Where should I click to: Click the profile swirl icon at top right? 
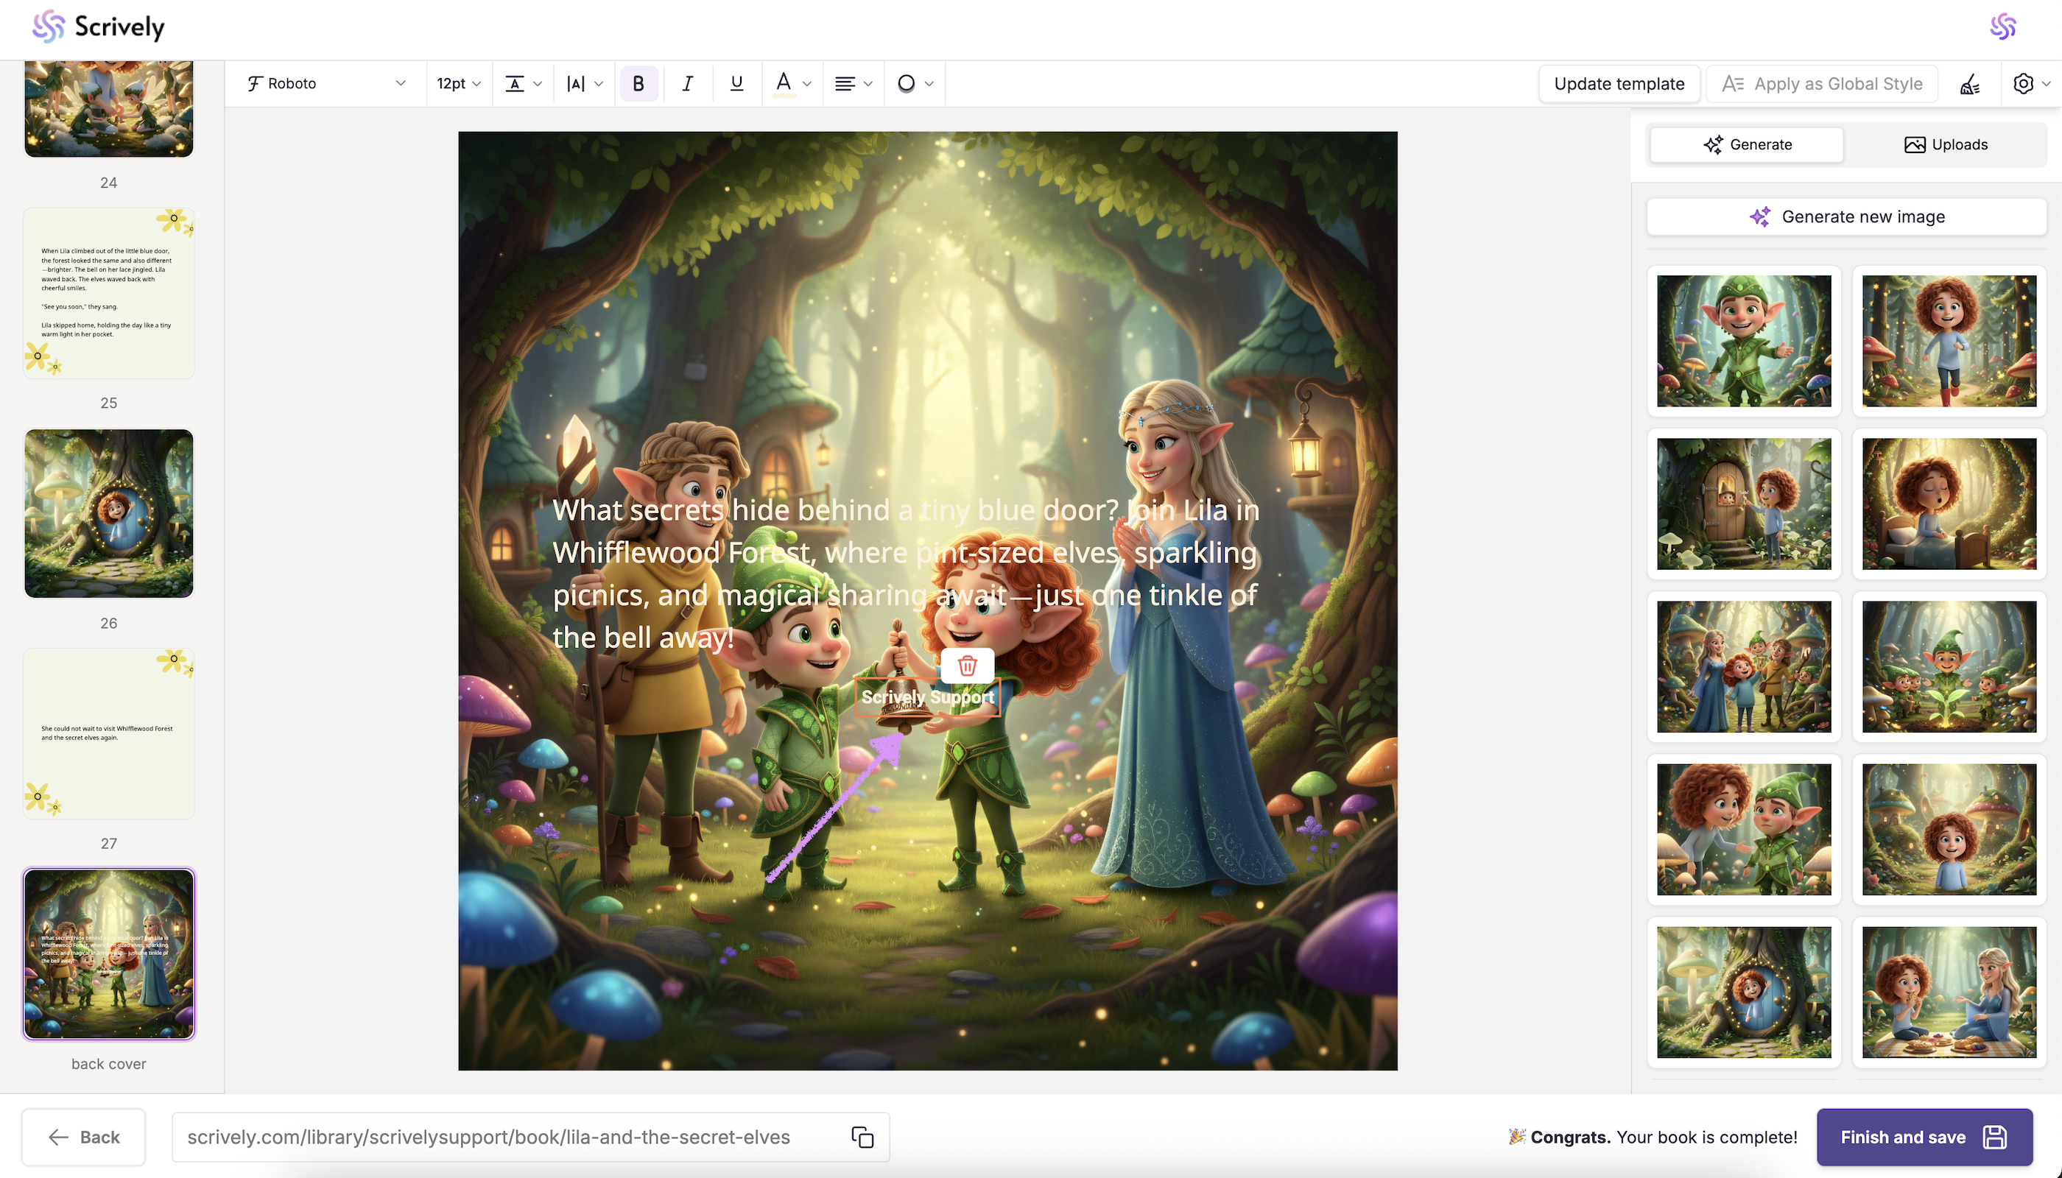click(2002, 27)
